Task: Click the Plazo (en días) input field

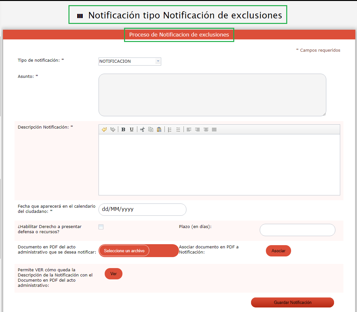Action: pos(297,230)
